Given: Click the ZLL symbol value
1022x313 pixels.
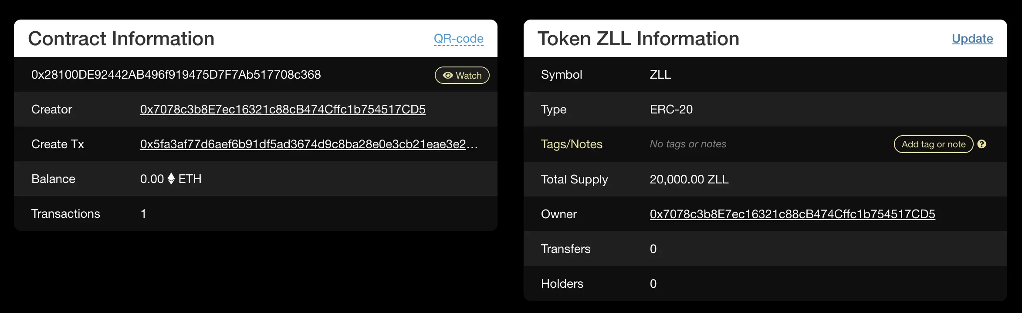Looking at the screenshot, I should coord(660,74).
